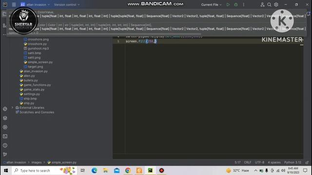Open the 'allan invasion' project dropdown
The height and width of the screenshot is (175, 312).
coord(35,4)
